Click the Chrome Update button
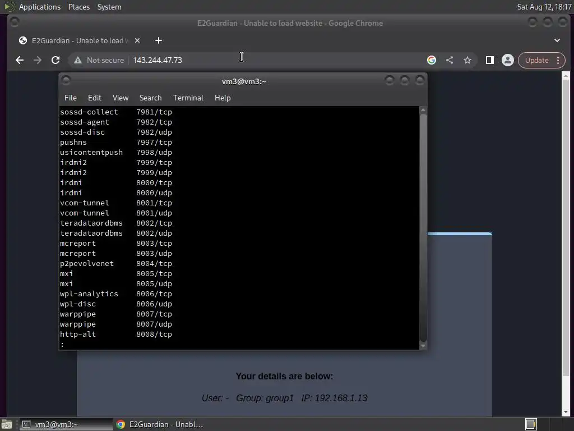 click(536, 60)
